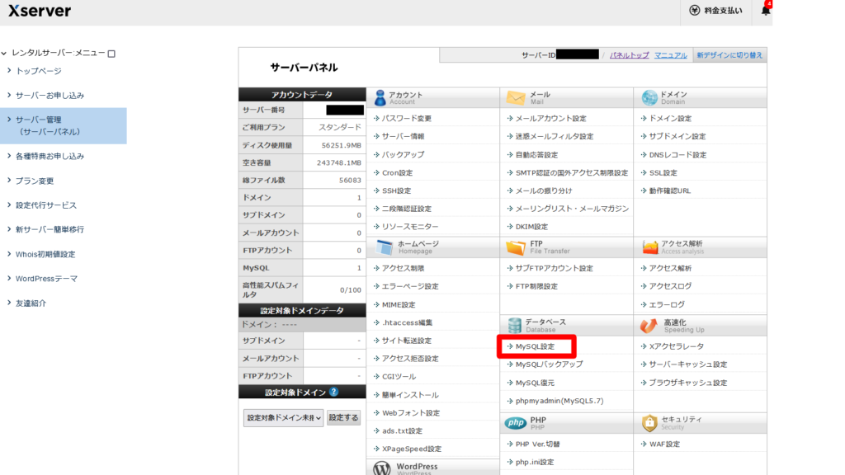Open 設定代行サービス in the sidebar
The height and width of the screenshot is (475, 845).
46,205
